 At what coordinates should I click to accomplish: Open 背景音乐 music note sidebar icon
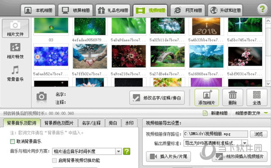pos(15,74)
